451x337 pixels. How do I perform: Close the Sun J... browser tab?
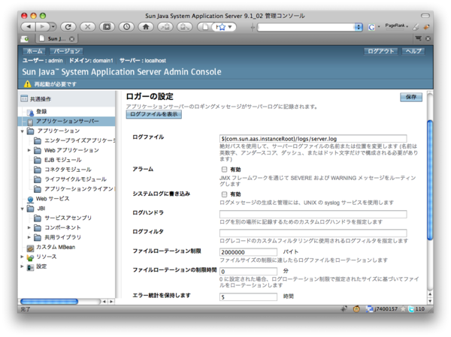pyautogui.click(x=71, y=39)
